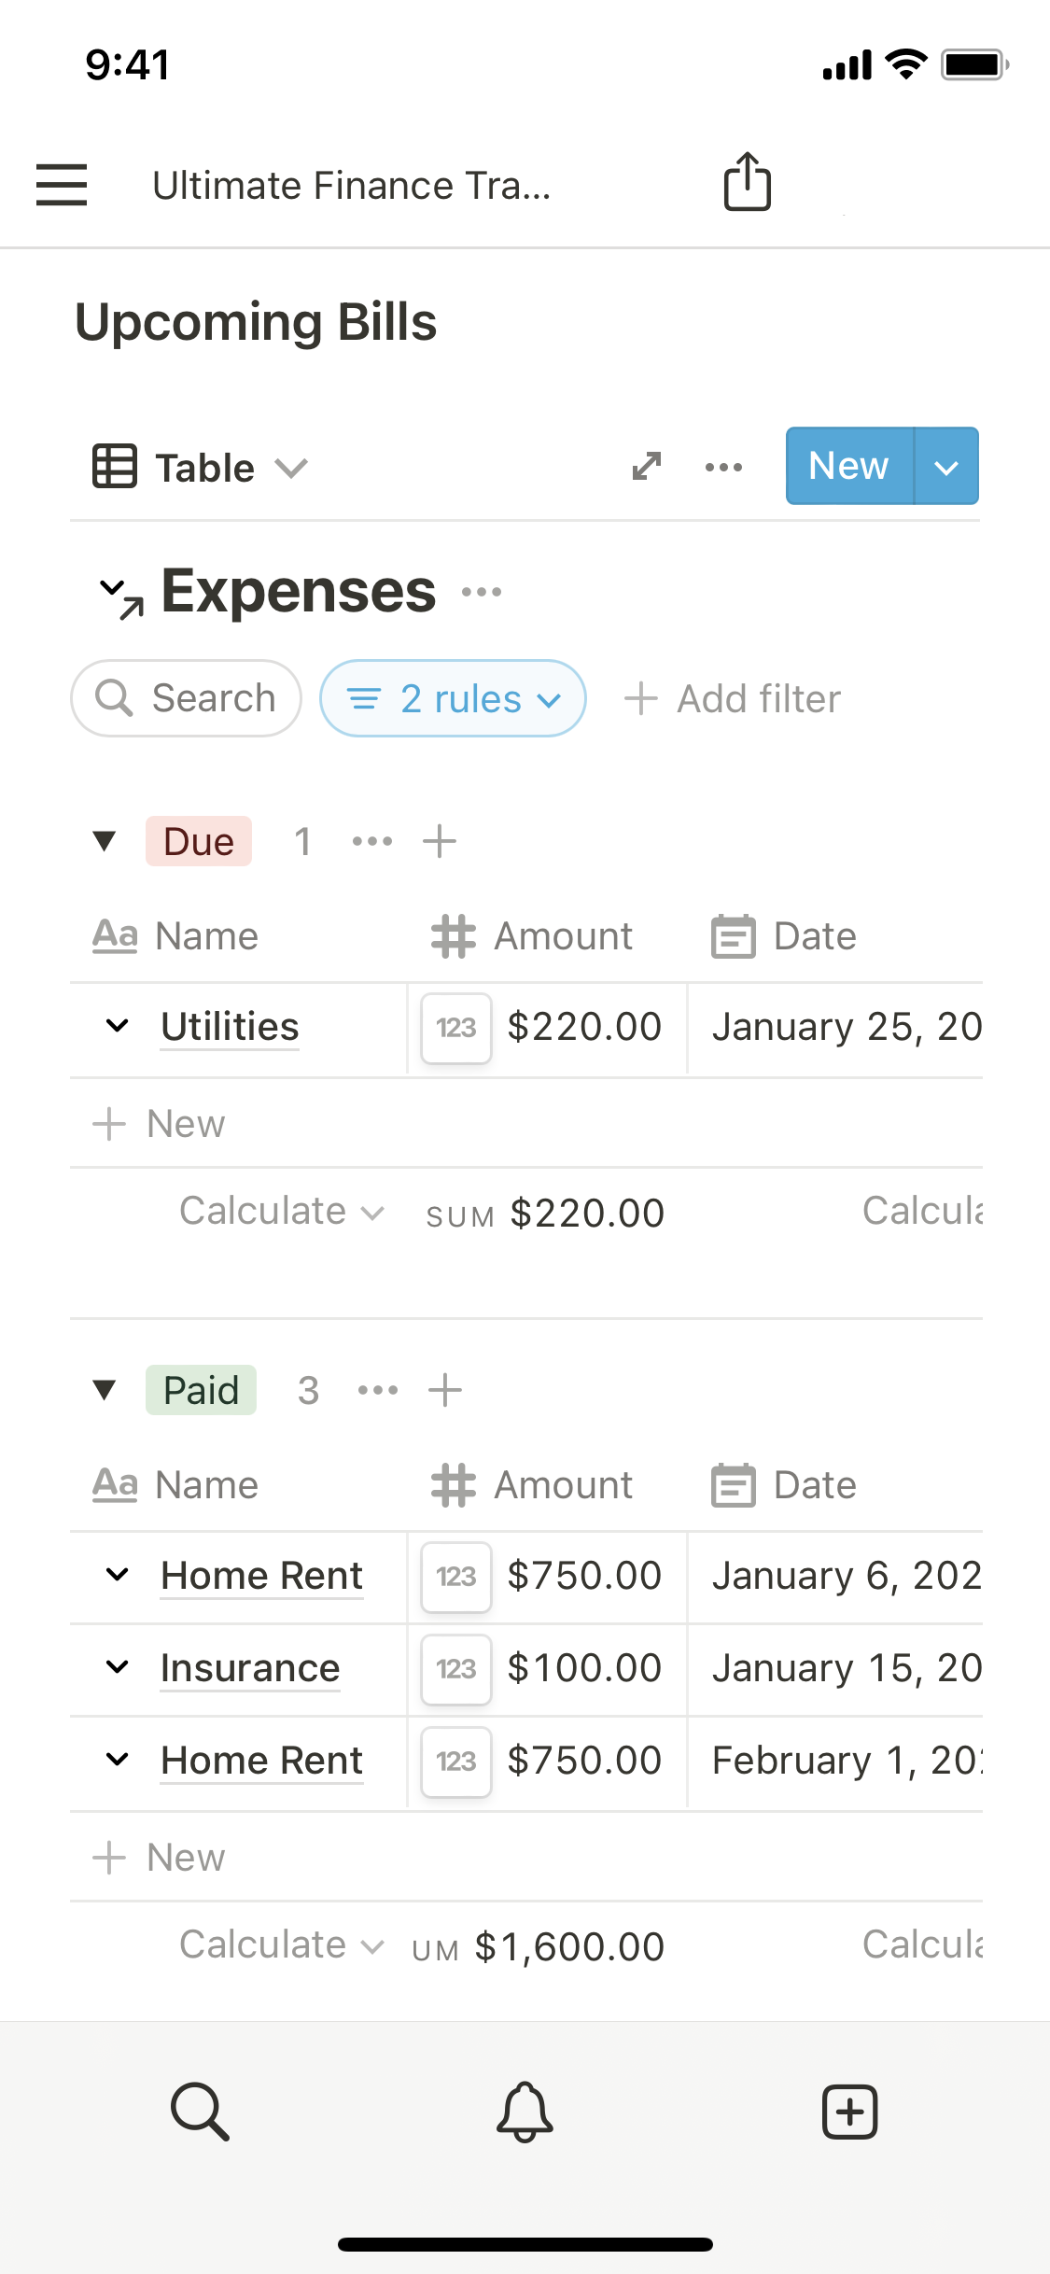Screen dimensions: 1050x2274
Task: Open the hamburger sidebar menu
Action: point(62,184)
